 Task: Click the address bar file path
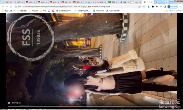click(66, 7)
